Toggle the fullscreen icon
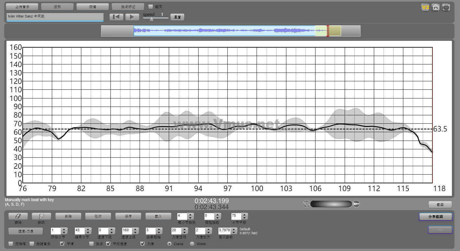The image size is (460, 251). [446, 7]
